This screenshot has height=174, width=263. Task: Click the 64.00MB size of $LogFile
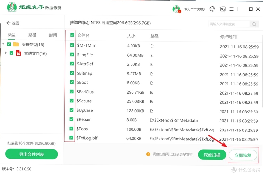pos(135,55)
